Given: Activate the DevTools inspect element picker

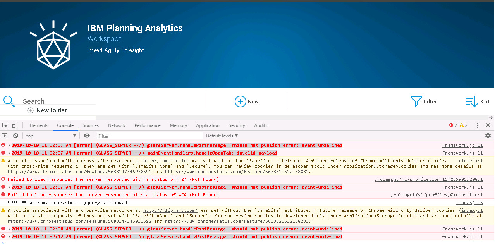Looking at the screenshot, I should click(x=5, y=125).
